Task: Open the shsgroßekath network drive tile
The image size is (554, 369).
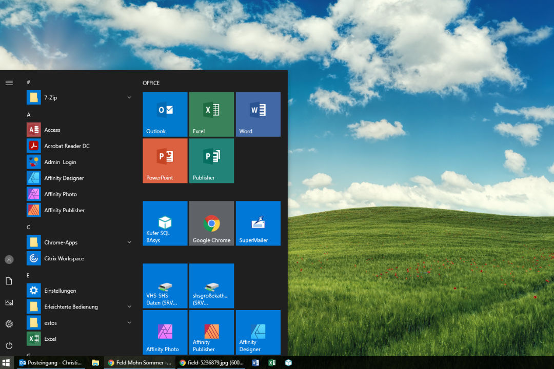Action: pyautogui.click(x=212, y=285)
